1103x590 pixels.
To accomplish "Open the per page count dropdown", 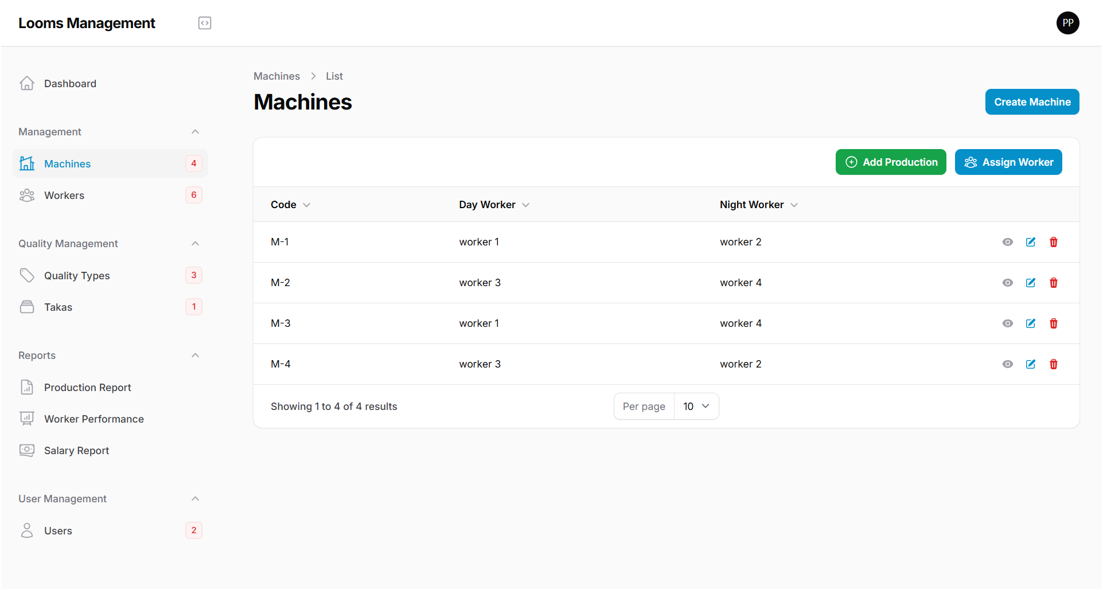I will click(x=696, y=406).
